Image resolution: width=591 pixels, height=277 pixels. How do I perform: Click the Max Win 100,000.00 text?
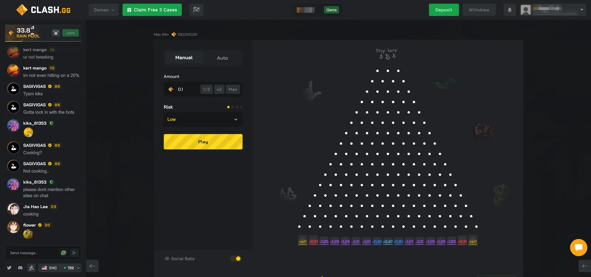[175, 35]
